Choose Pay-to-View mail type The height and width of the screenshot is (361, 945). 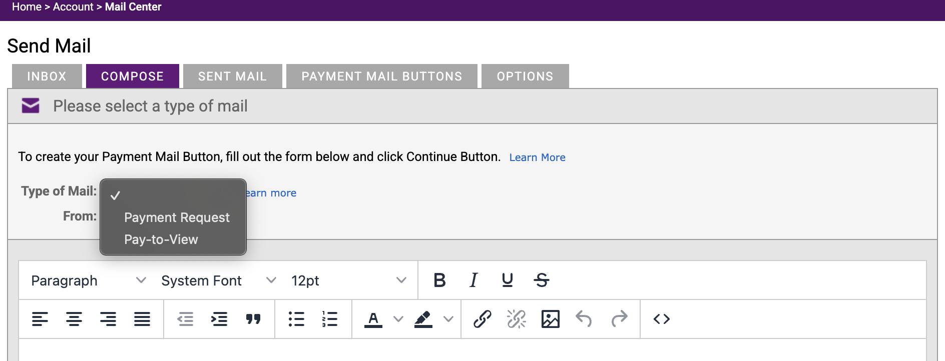173,239
